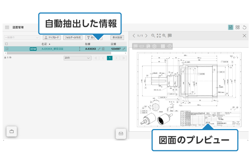
Task: Click the annotation note icon in floating toolbar
Action: point(135,46)
